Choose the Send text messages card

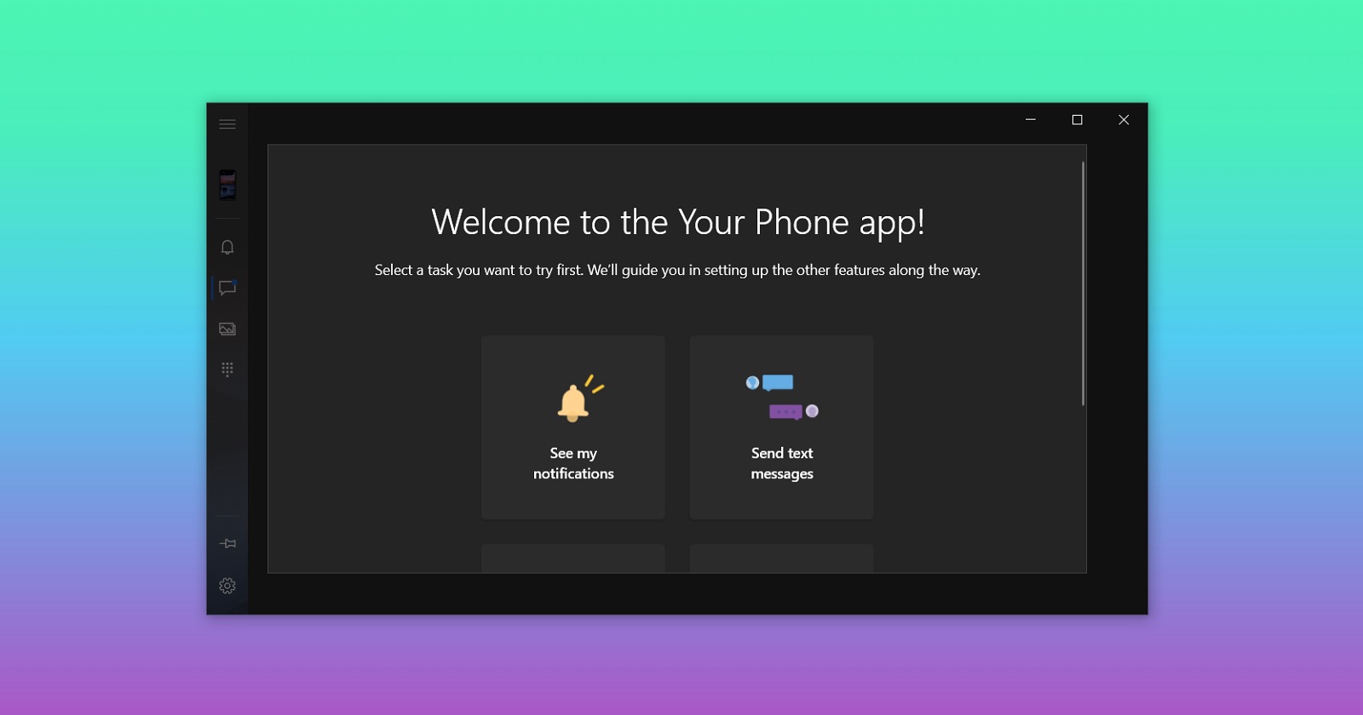tap(781, 427)
